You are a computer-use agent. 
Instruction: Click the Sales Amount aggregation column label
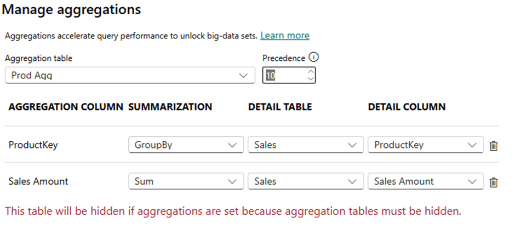tap(38, 181)
